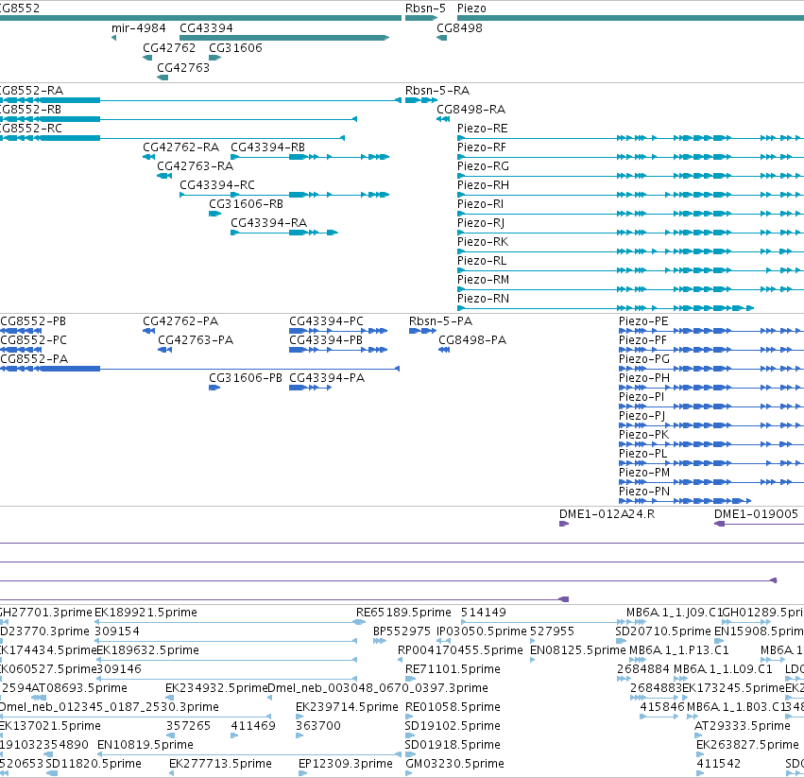804x778 pixels.
Task: Open the Piezo-PN protein label
Action: pyautogui.click(x=644, y=492)
